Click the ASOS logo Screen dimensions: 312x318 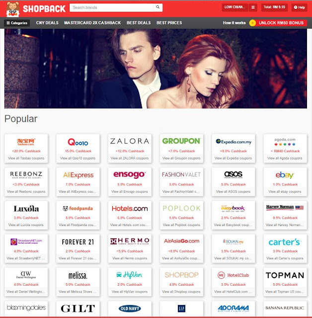coord(234,174)
